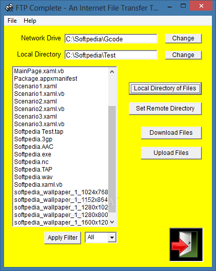Viewport: 216px width, 271px height.
Task: Close the FTP Complete window
Action: click(201, 6)
